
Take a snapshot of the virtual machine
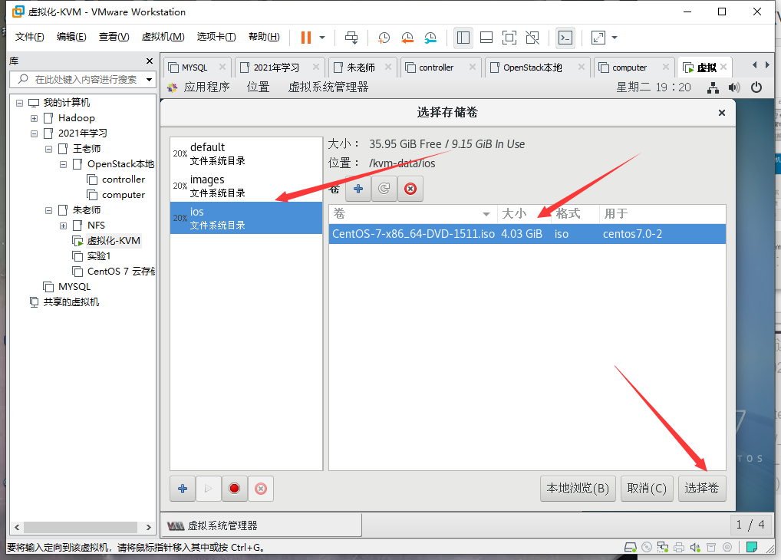coord(384,38)
